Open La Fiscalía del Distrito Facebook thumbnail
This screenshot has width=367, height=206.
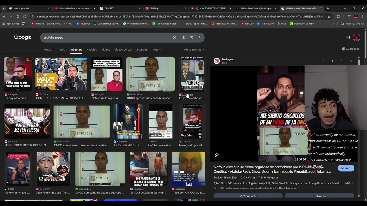coord(128,122)
